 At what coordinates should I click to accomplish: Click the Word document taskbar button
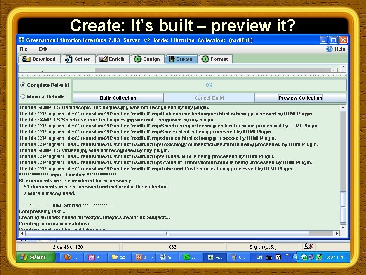coord(166,257)
